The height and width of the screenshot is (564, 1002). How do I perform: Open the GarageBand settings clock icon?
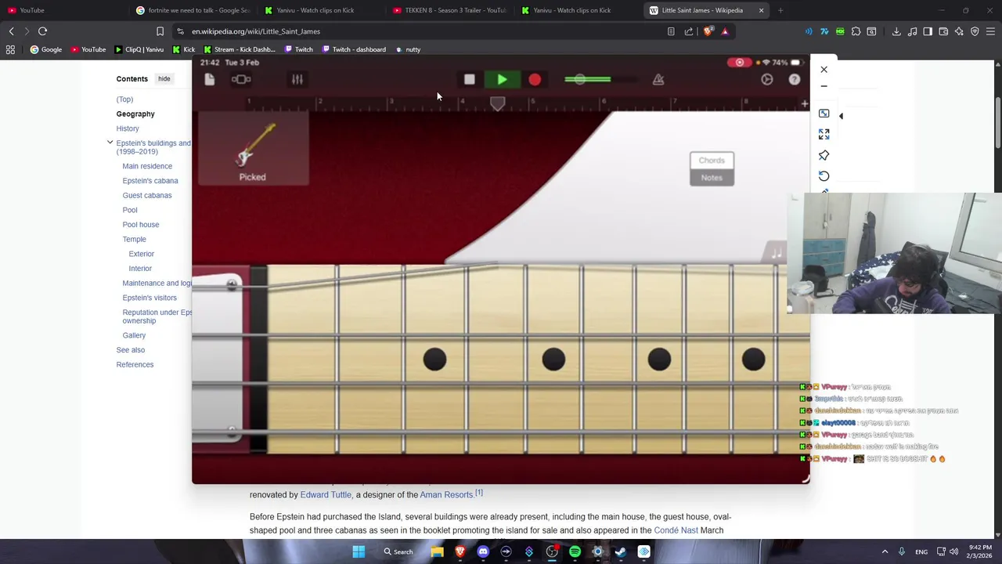tap(767, 79)
